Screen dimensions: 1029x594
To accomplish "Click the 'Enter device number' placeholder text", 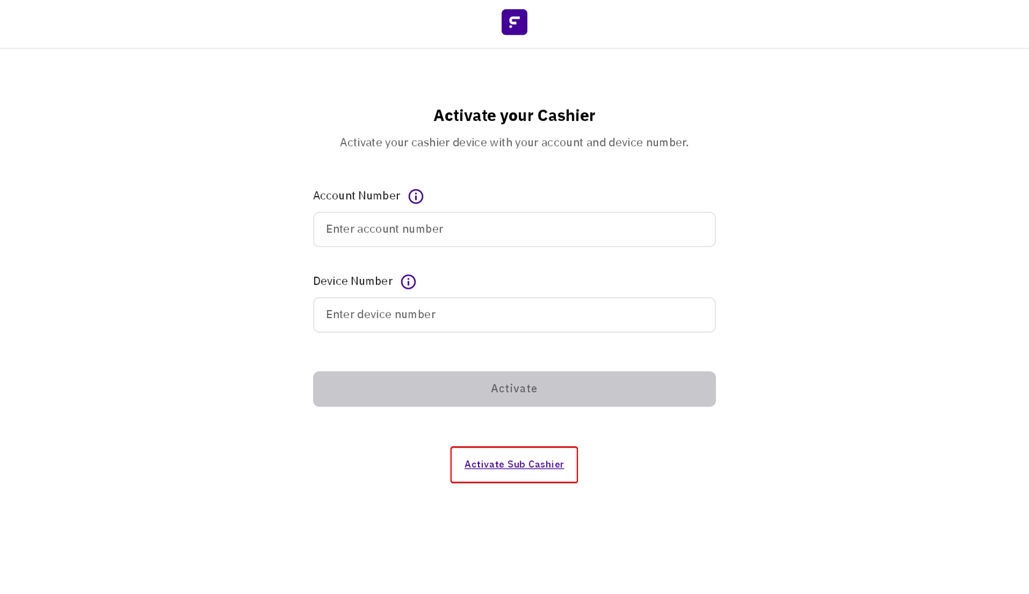I will click(381, 315).
